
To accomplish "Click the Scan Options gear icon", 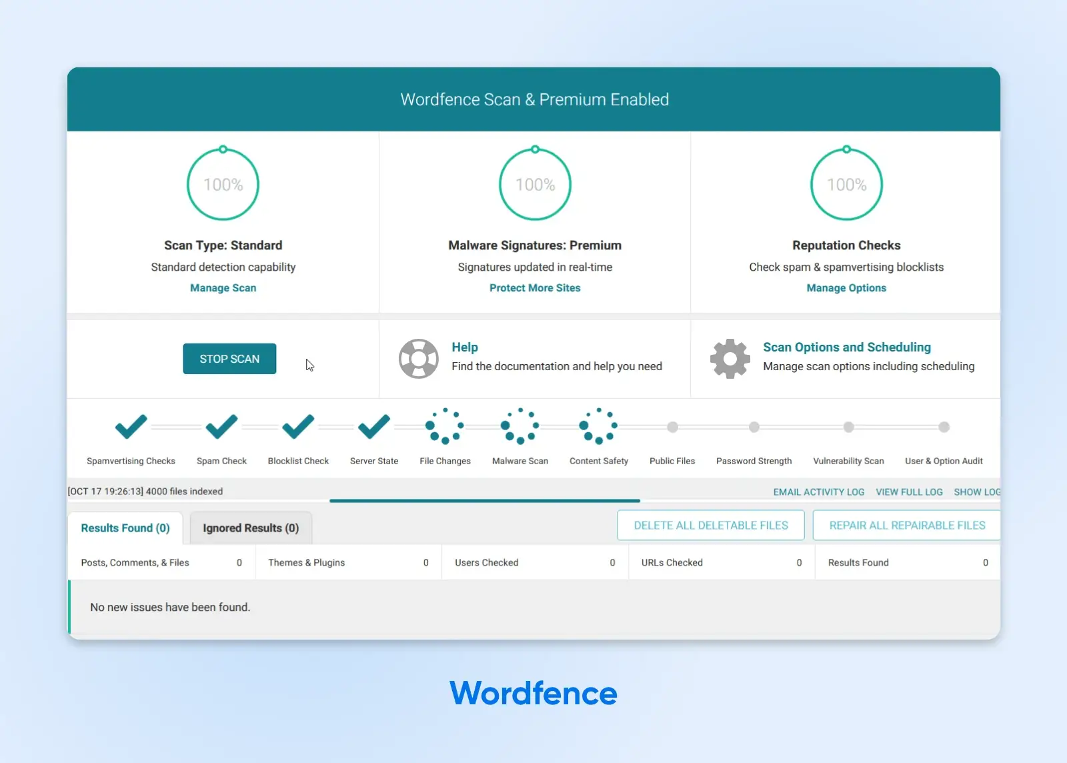I will pos(730,359).
